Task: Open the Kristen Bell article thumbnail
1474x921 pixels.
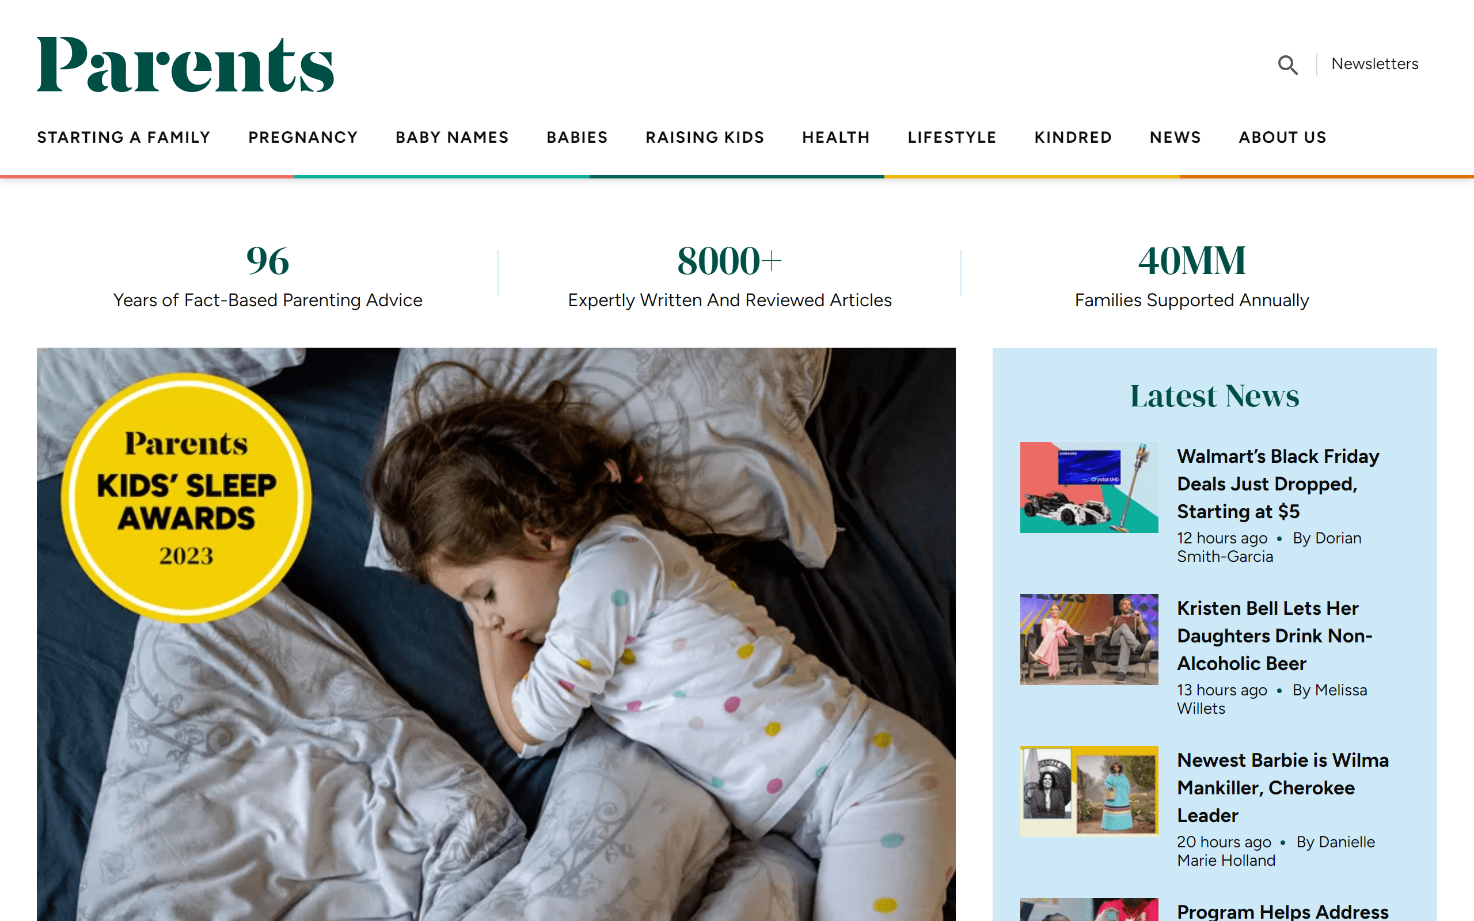Action: (x=1089, y=640)
